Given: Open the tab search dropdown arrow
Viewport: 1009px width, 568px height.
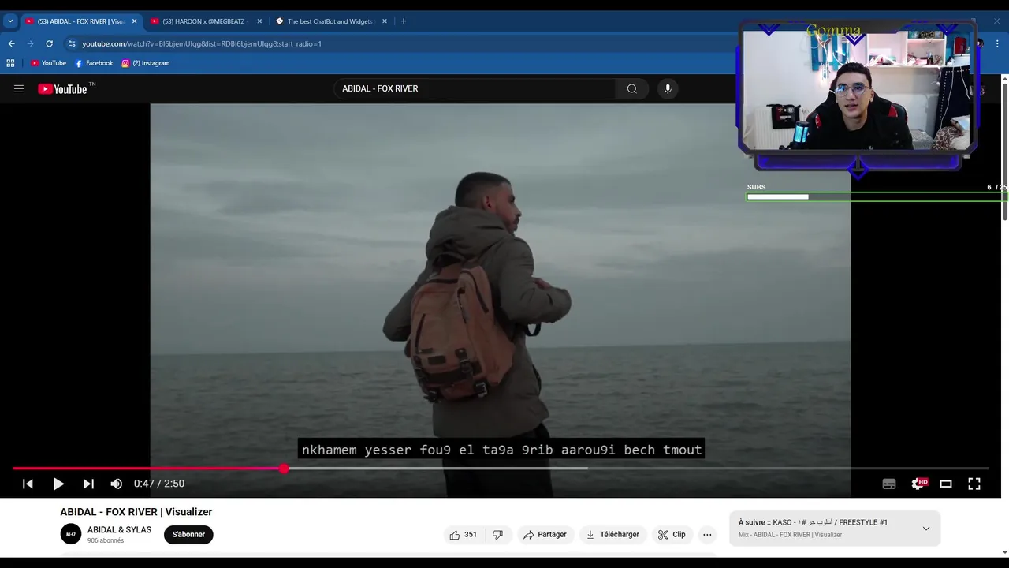Looking at the screenshot, I should [10, 21].
